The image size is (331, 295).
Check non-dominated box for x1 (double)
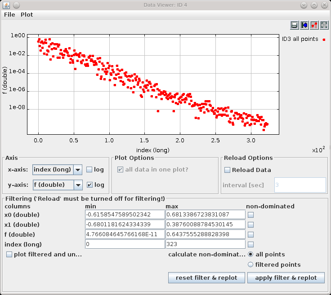(x=250, y=225)
